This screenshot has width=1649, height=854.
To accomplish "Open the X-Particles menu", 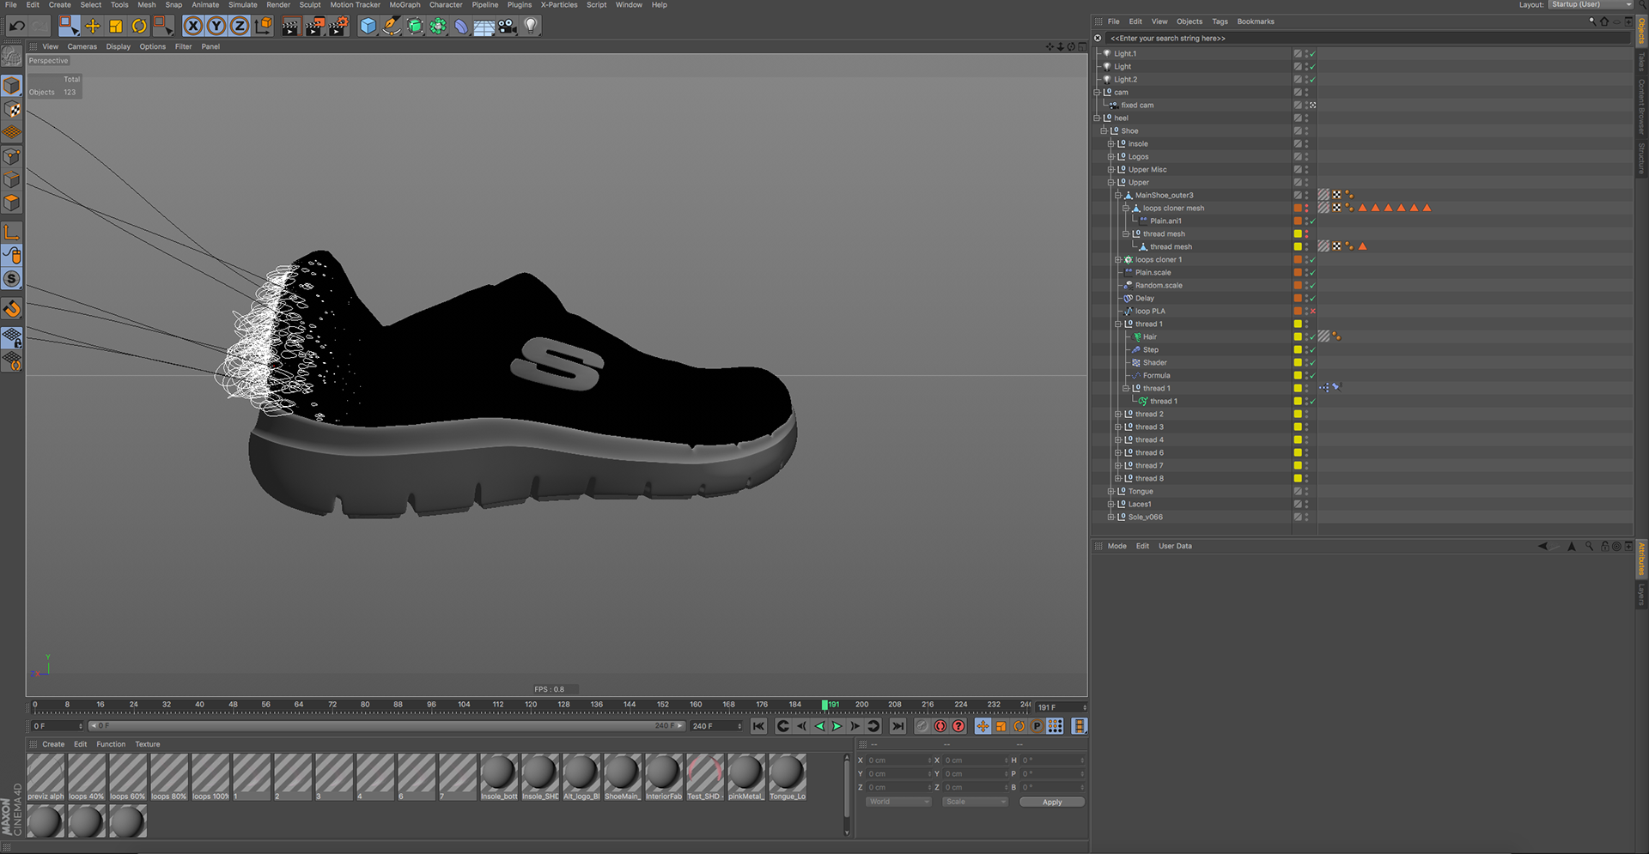I will pyautogui.click(x=559, y=5).
